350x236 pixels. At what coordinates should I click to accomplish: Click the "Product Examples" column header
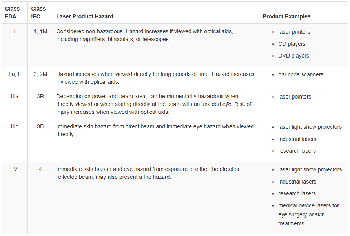286,16
